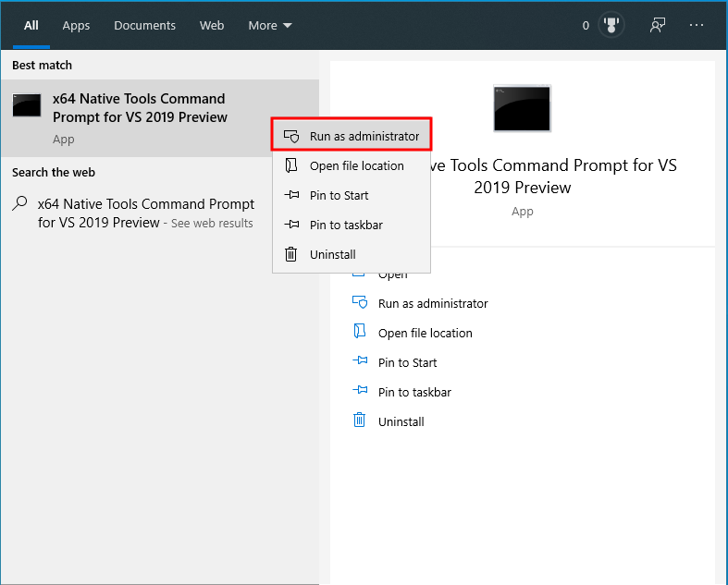Click the magnifier icon under Search the web

(19, 203)
